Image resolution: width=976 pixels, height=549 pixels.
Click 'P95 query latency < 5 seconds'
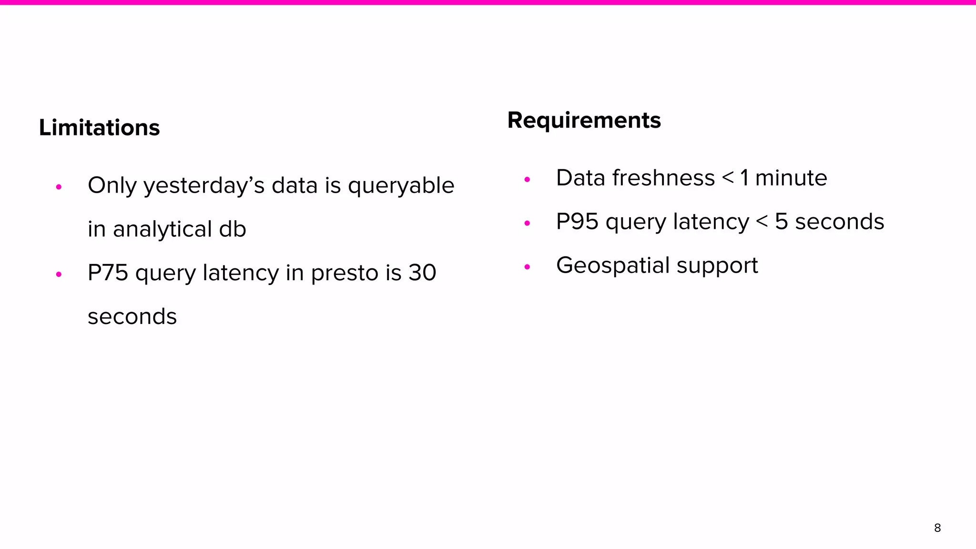pos(720,222)
